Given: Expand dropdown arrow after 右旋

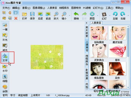Looking at the screenshot, I should (128, 15).
